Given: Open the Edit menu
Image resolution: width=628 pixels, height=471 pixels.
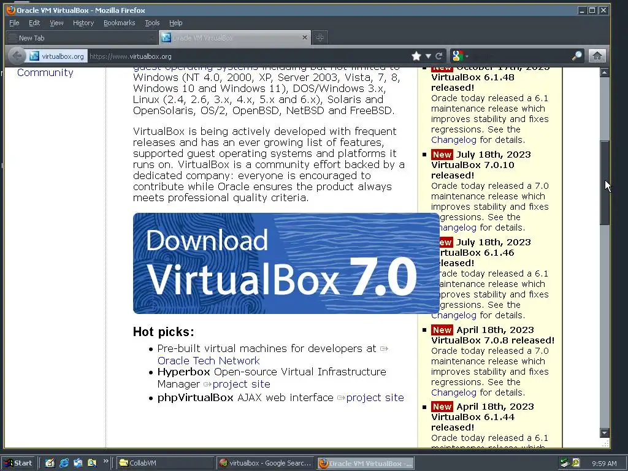Looking at the screenshot, I should coord(34,23).
